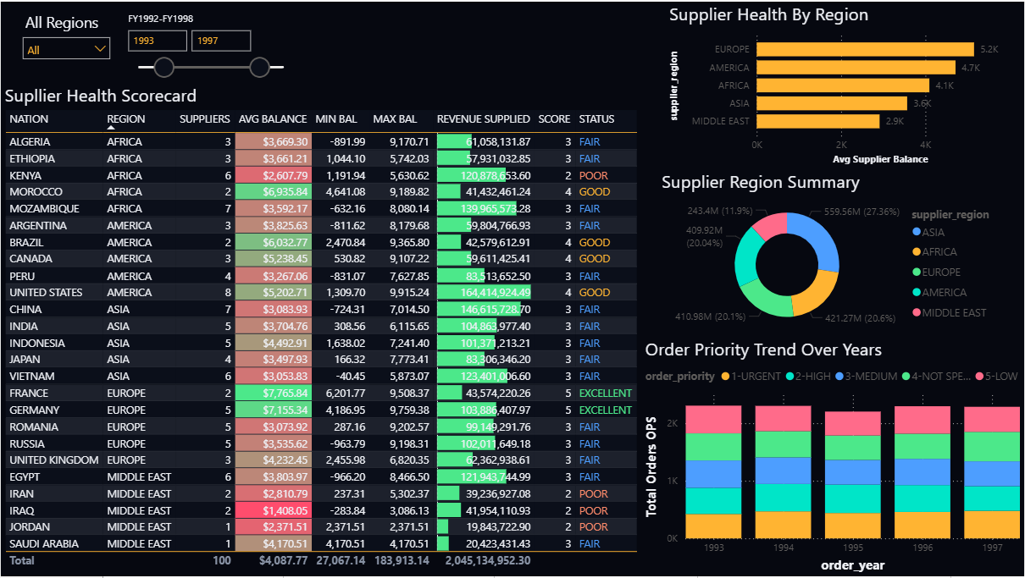The width and height of the screenshot is (1025, 578).
Task: Click VIETNAM max balance 5,873.07
Action: 410,377
